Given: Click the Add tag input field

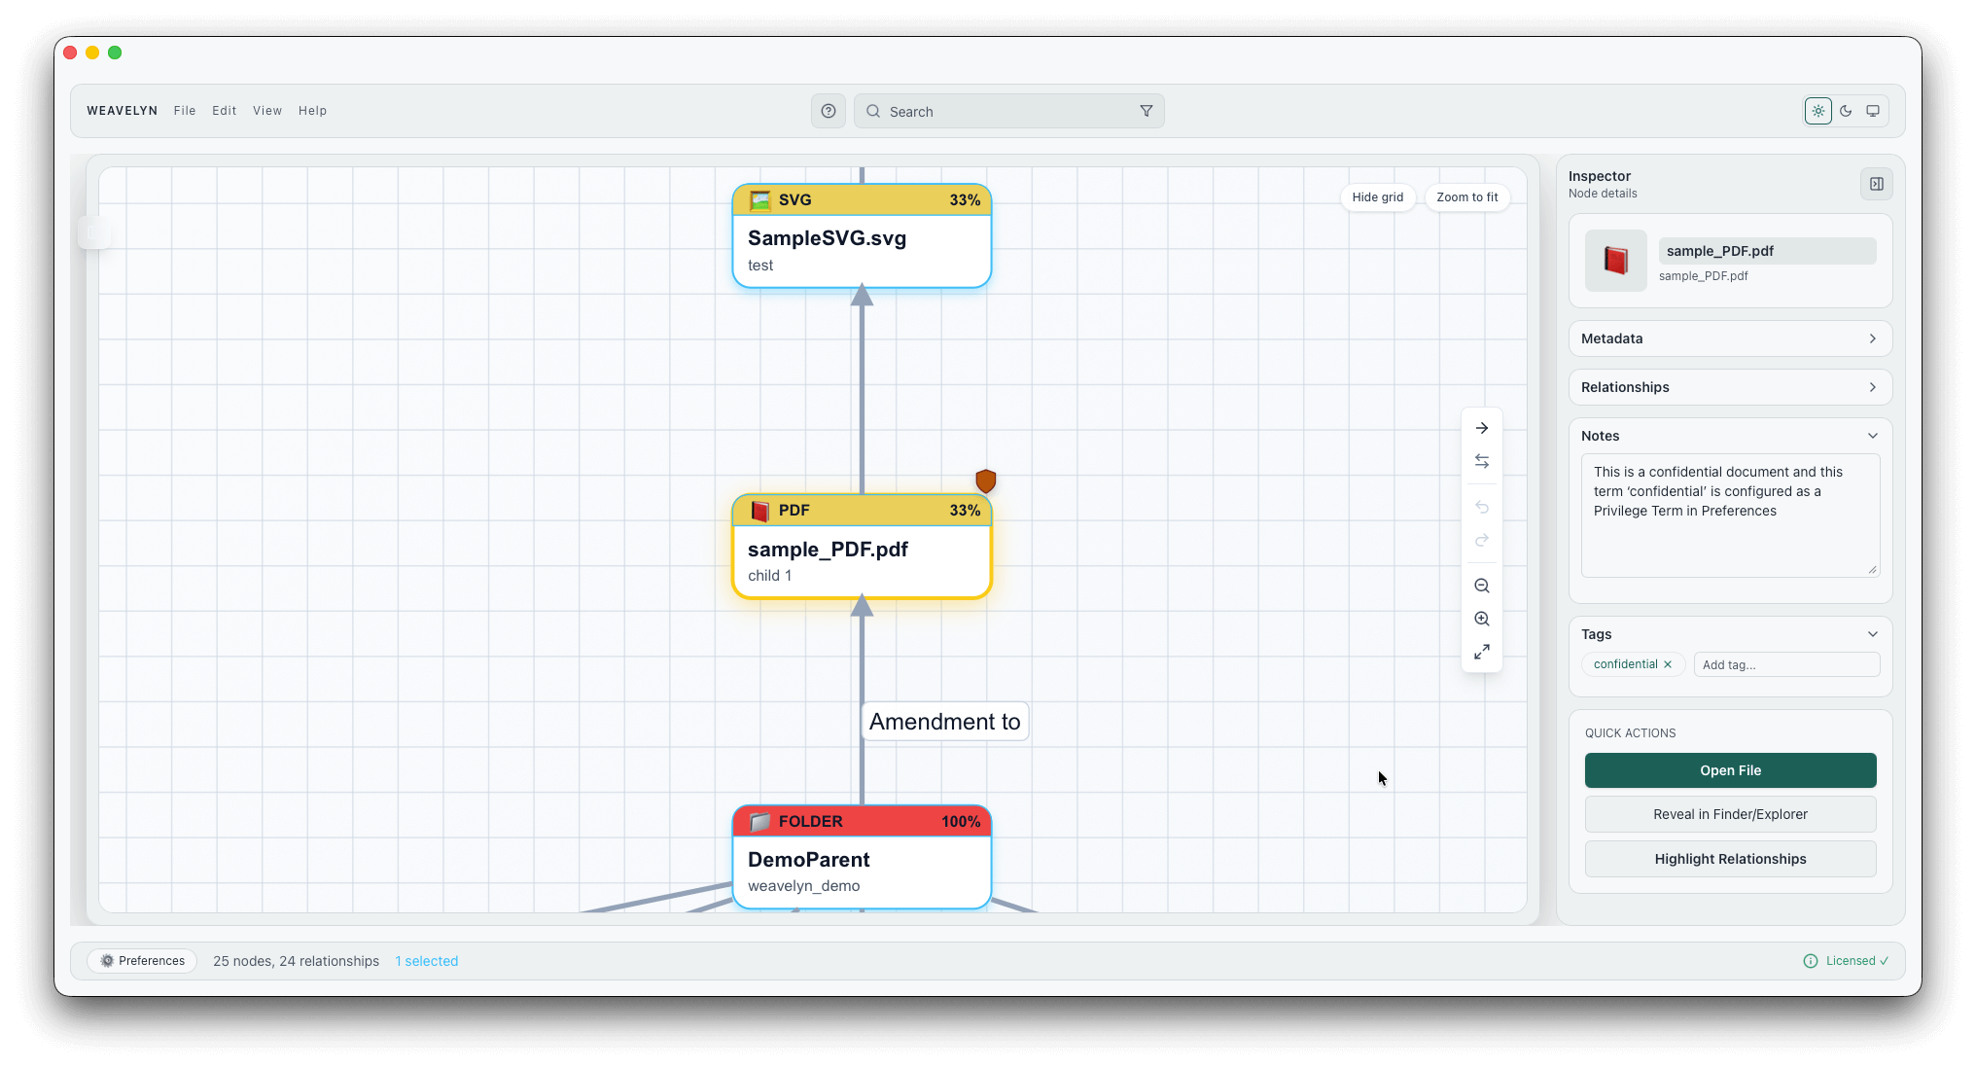Looking at the screenshot, I should (x=1785, y=665).
